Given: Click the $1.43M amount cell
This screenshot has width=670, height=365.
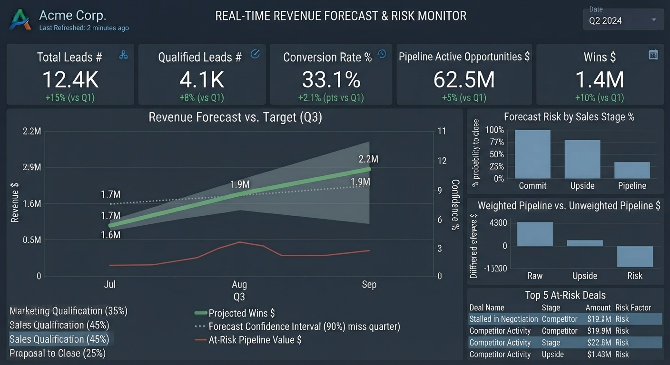Looking at the screenshot, I should tap(599, 355).
